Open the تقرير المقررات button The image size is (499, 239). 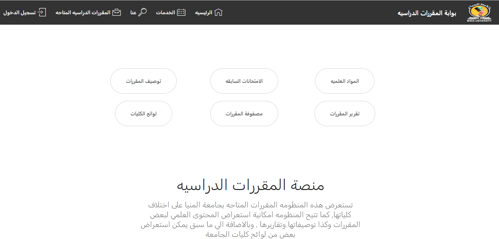point(344,114)
